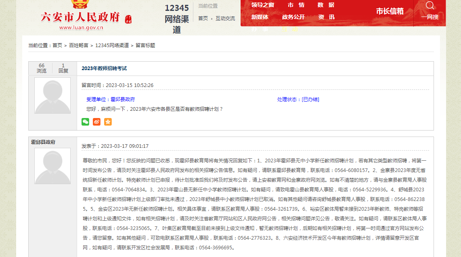The image size is (461, 257).
Task: Click the national emblem logo at top
Action: pyautogui.click(x=80, y=4)
